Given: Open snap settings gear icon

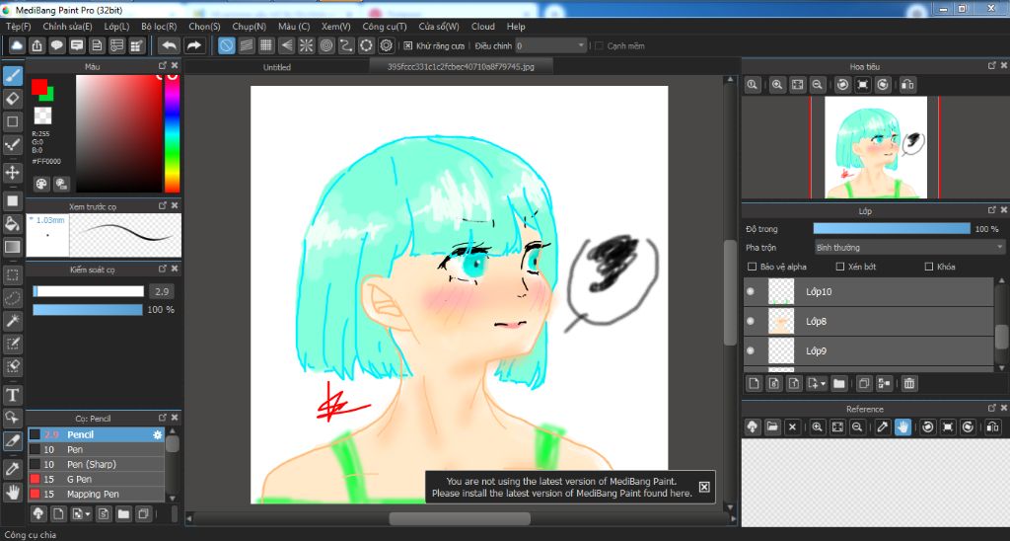Looking at the screenshot, I should (387, 45).
